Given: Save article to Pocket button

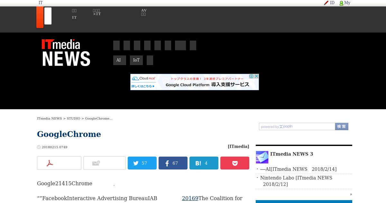Looking at the screenshot, I should coord(235,163).
